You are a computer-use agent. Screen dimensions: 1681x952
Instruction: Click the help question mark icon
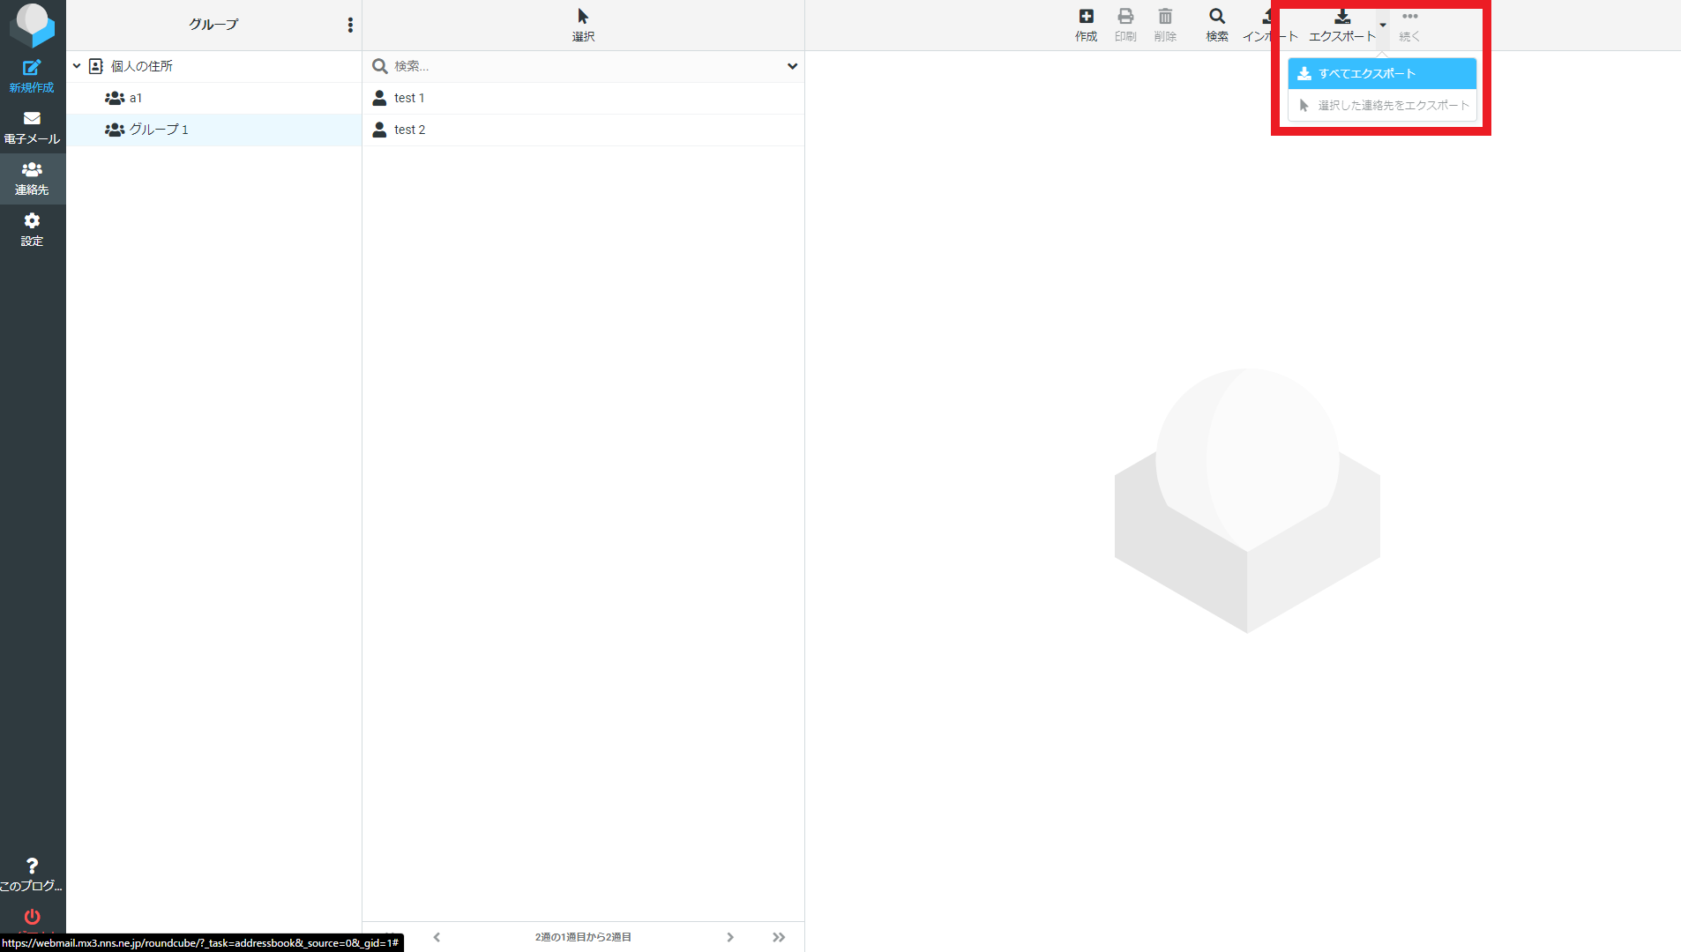click(x=32, y=866)
